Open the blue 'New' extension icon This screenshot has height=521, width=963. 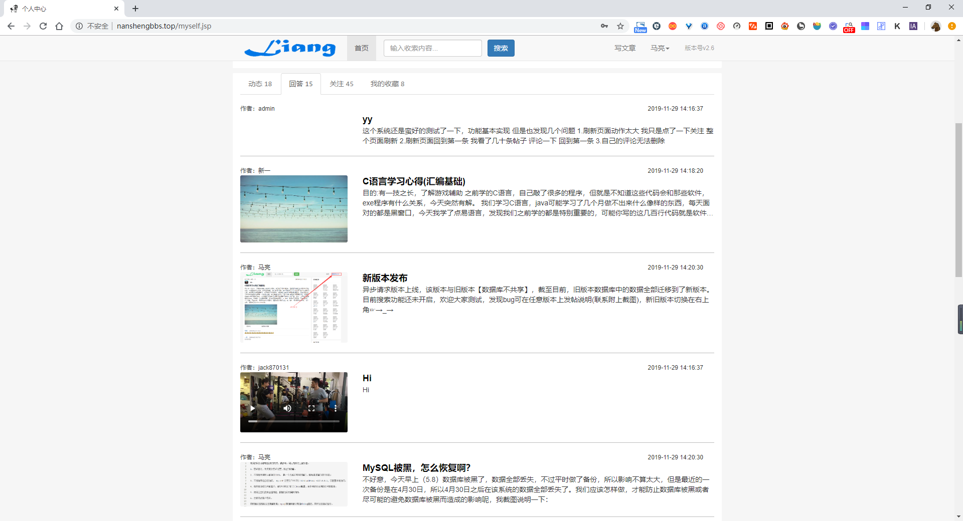click(640, 27)
